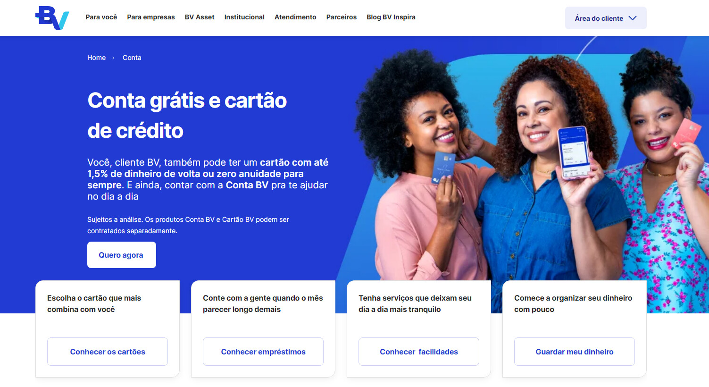
Task: Select the 'Comece a organizar seu dinheiro' card
Action: (x=575, y=329)
